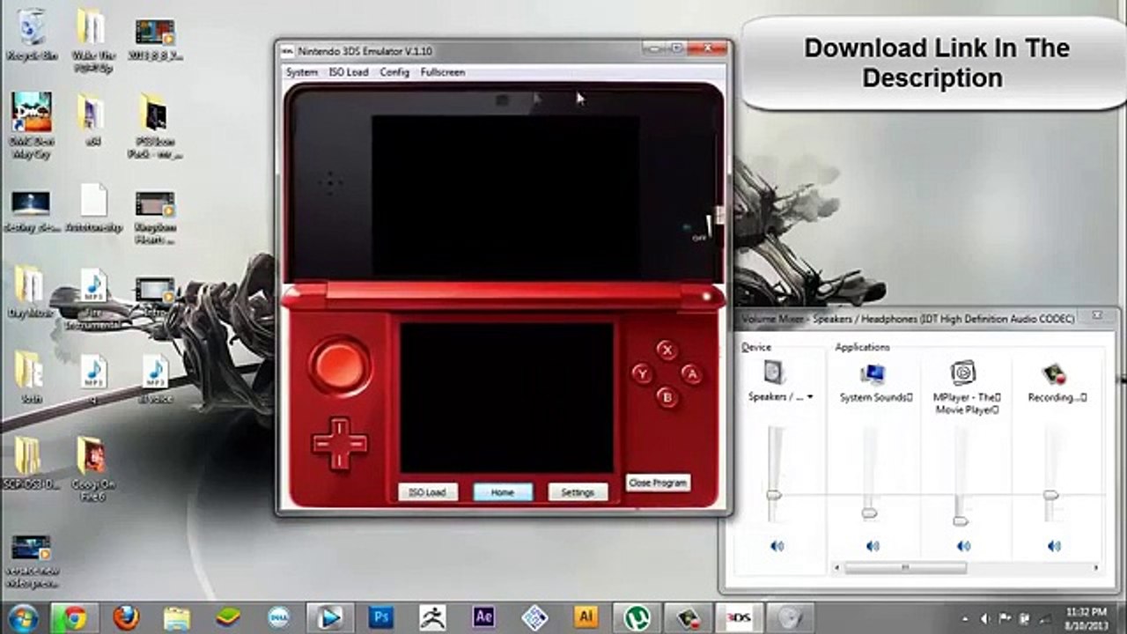Open the MPlayer Movie Player app icon
Viewport: 1127px width, 634px height.
(961, 372)
